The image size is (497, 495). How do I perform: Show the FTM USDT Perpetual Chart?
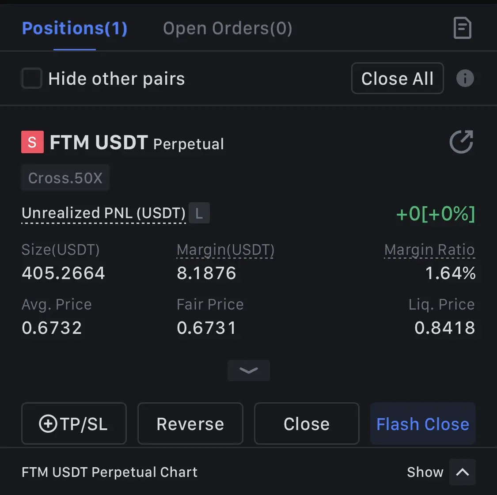pyautogui.click(x=425, y=472)
